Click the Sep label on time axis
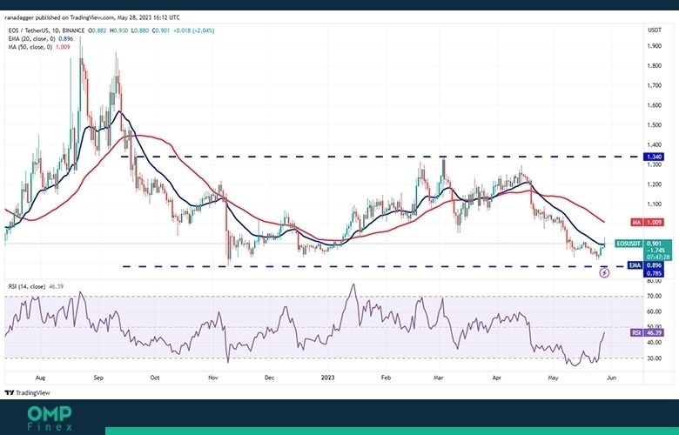Screen dimensions: 679x435 click(x=98, y=378)
